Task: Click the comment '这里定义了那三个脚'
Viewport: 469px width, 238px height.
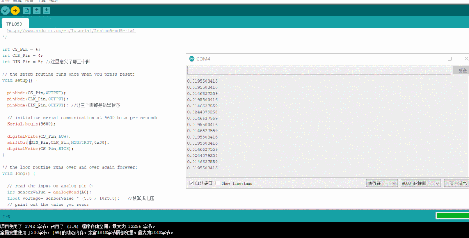Action: (x=68, y=62)
